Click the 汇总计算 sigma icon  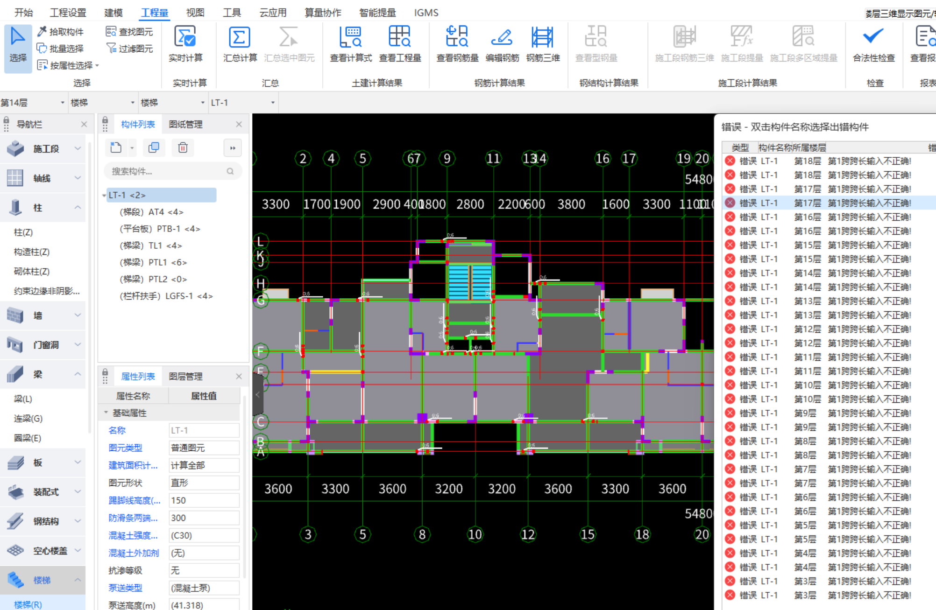(x=239, y=38)
